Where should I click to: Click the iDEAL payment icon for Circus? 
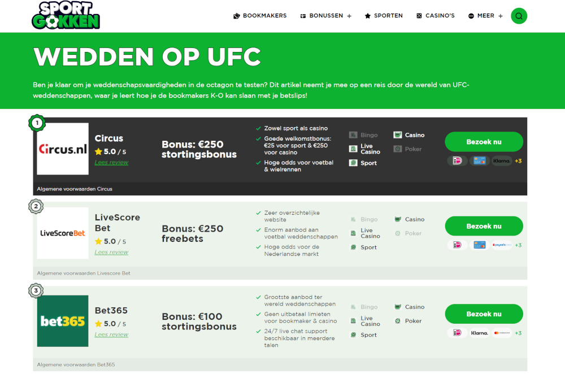[457, 160]
